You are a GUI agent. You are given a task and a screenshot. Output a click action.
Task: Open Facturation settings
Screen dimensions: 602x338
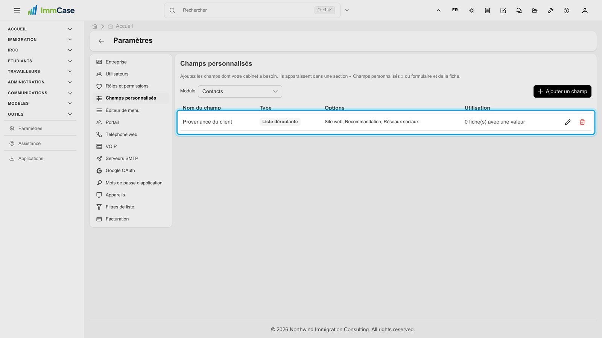[131, 219]
